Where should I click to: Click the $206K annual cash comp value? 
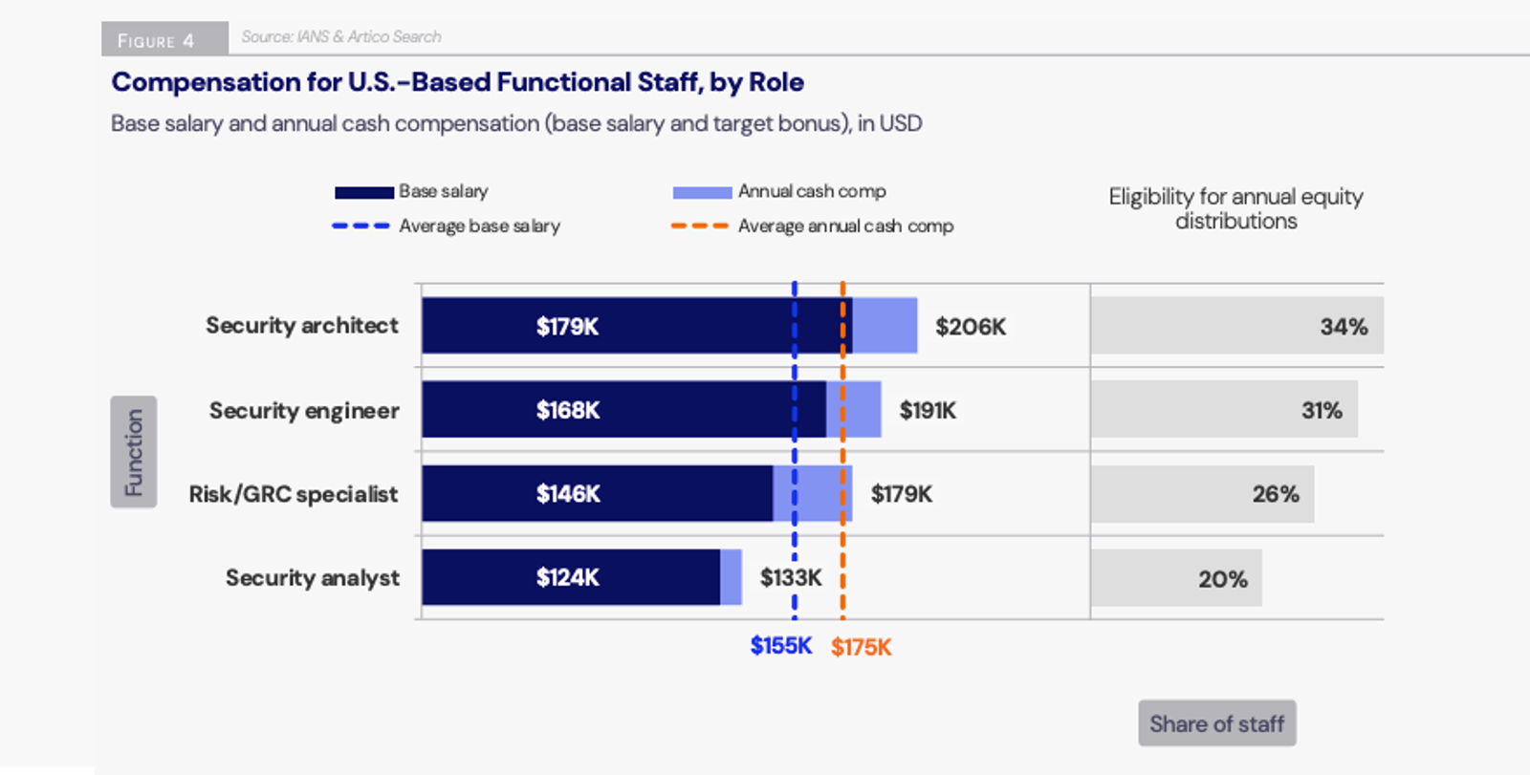(971, 327)
